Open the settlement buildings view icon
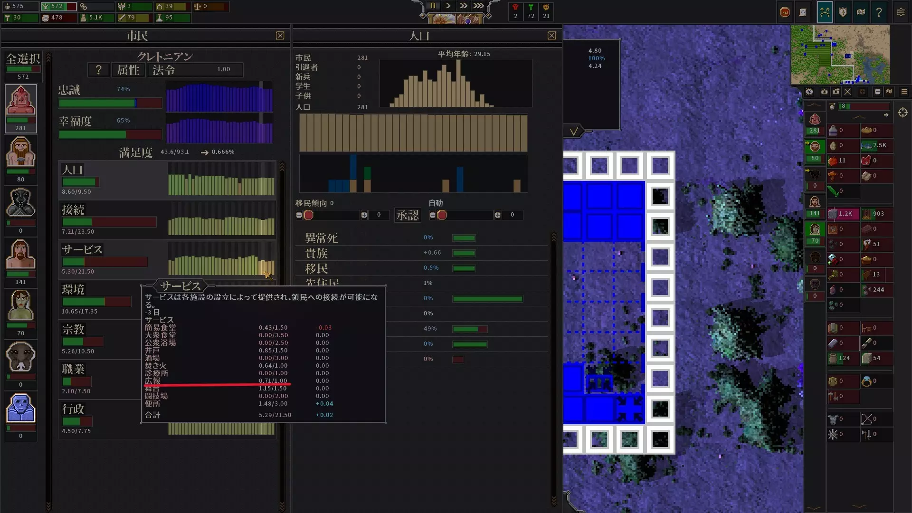Image resolution: width=912 pixels, height=513 pixels. pyautogui.click(x=825, y=12)
